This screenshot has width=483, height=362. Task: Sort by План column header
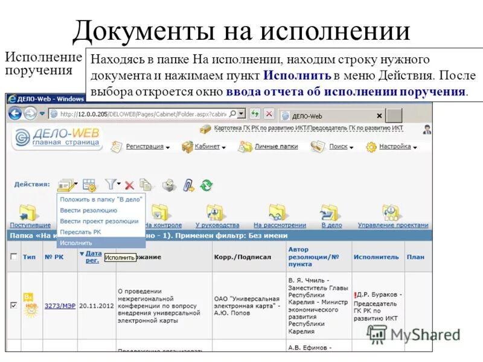415,257
